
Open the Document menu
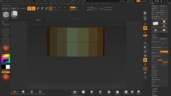point(17,3)
